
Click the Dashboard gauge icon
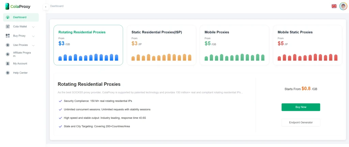pyautogui.click(x=8, y=17)
